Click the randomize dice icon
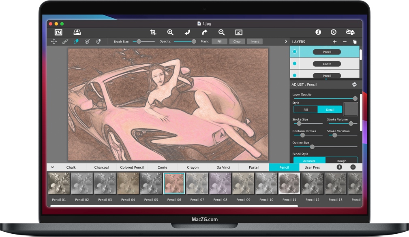409x237 pixels. (x=350, y=32)
